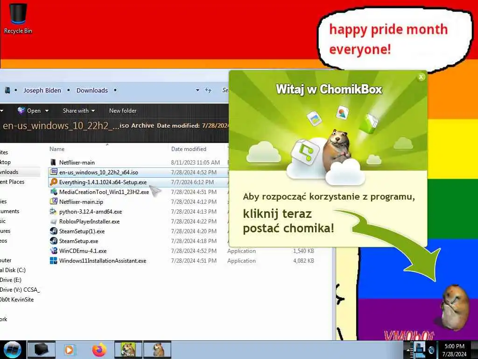478x359 pixels.
Task: Click the python-3.12.4-amd64.exe installer icon
Action: 54,211
